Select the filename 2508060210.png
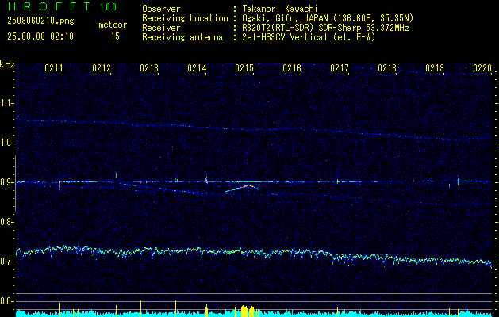The image size is (499, 317). pyautogui.click(x=40, y=21)
